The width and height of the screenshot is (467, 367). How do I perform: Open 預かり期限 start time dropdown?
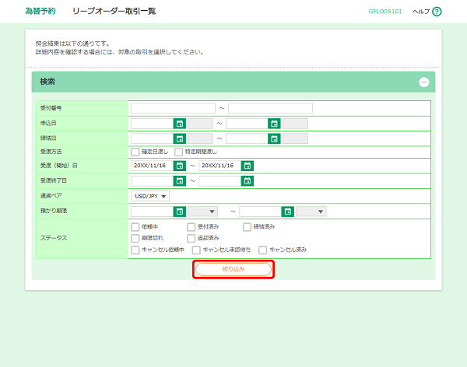tap(203, 211)
